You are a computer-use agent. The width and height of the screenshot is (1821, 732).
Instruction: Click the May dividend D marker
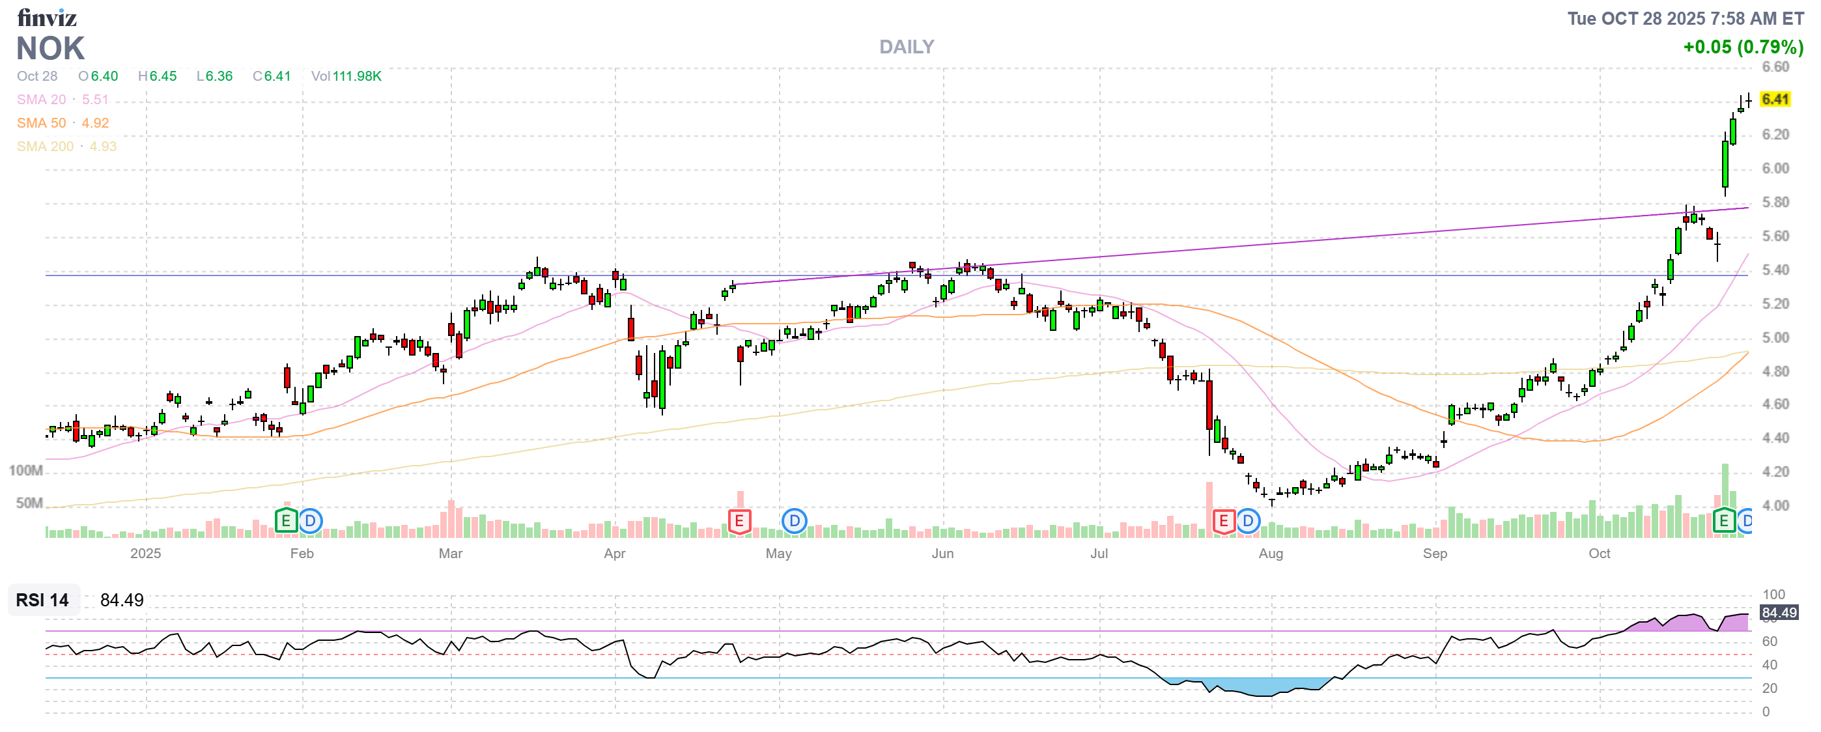794,522
